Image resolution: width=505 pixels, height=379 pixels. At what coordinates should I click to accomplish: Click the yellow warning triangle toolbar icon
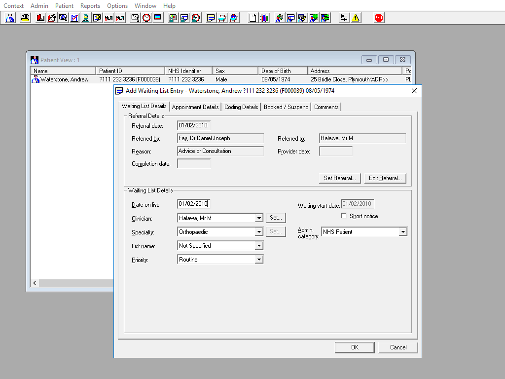tap(355, 18)
